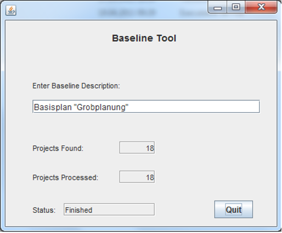The image size is (282, 233).
Task: Focus the baseline description text field
Action: coord(146,107)
